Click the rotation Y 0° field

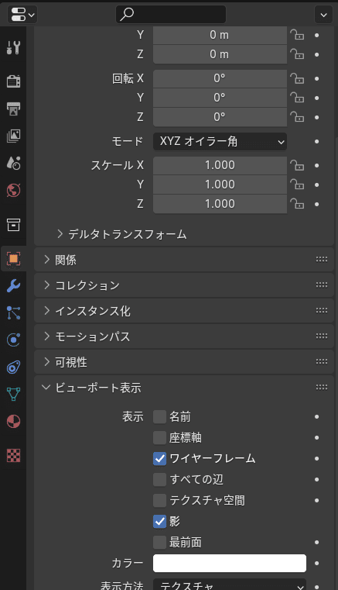pos(220,98)
